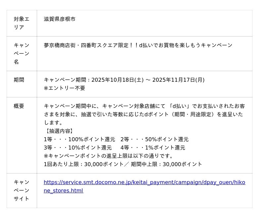Click the 3等 10%ポイント還元 text
This screenshot has width=265, height=218.
(x=78, y=148)
